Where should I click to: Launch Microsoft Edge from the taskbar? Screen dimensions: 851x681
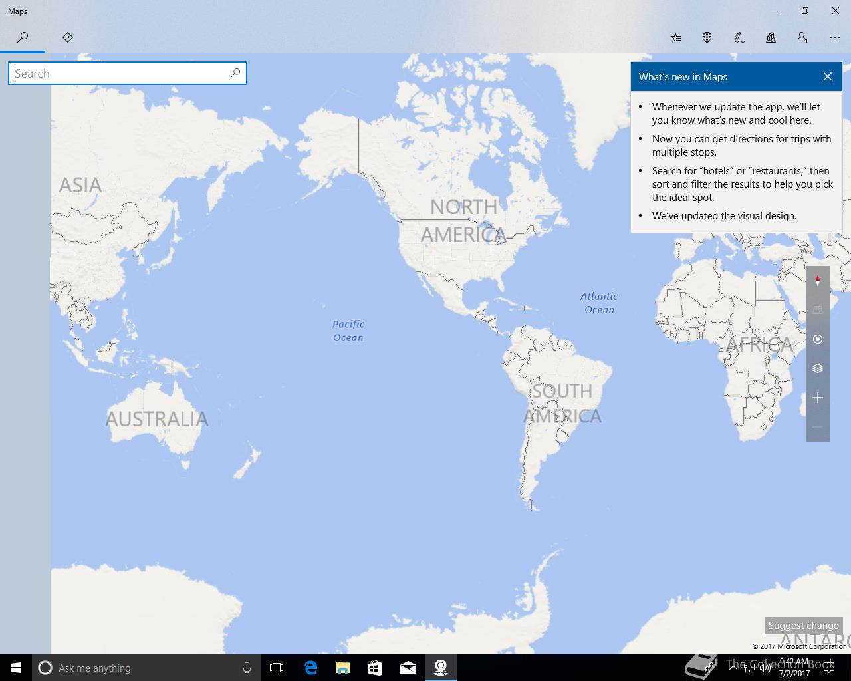click(x=310, y=668)
